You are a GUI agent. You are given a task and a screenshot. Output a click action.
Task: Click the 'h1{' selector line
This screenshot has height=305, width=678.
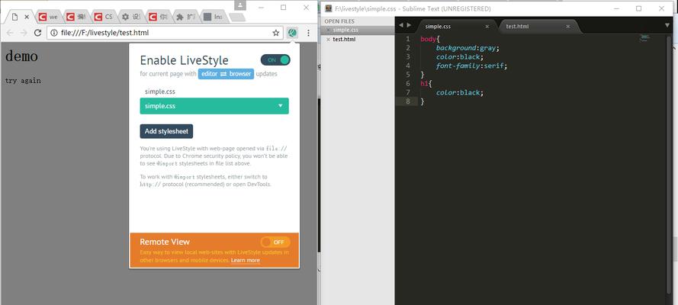426,84
